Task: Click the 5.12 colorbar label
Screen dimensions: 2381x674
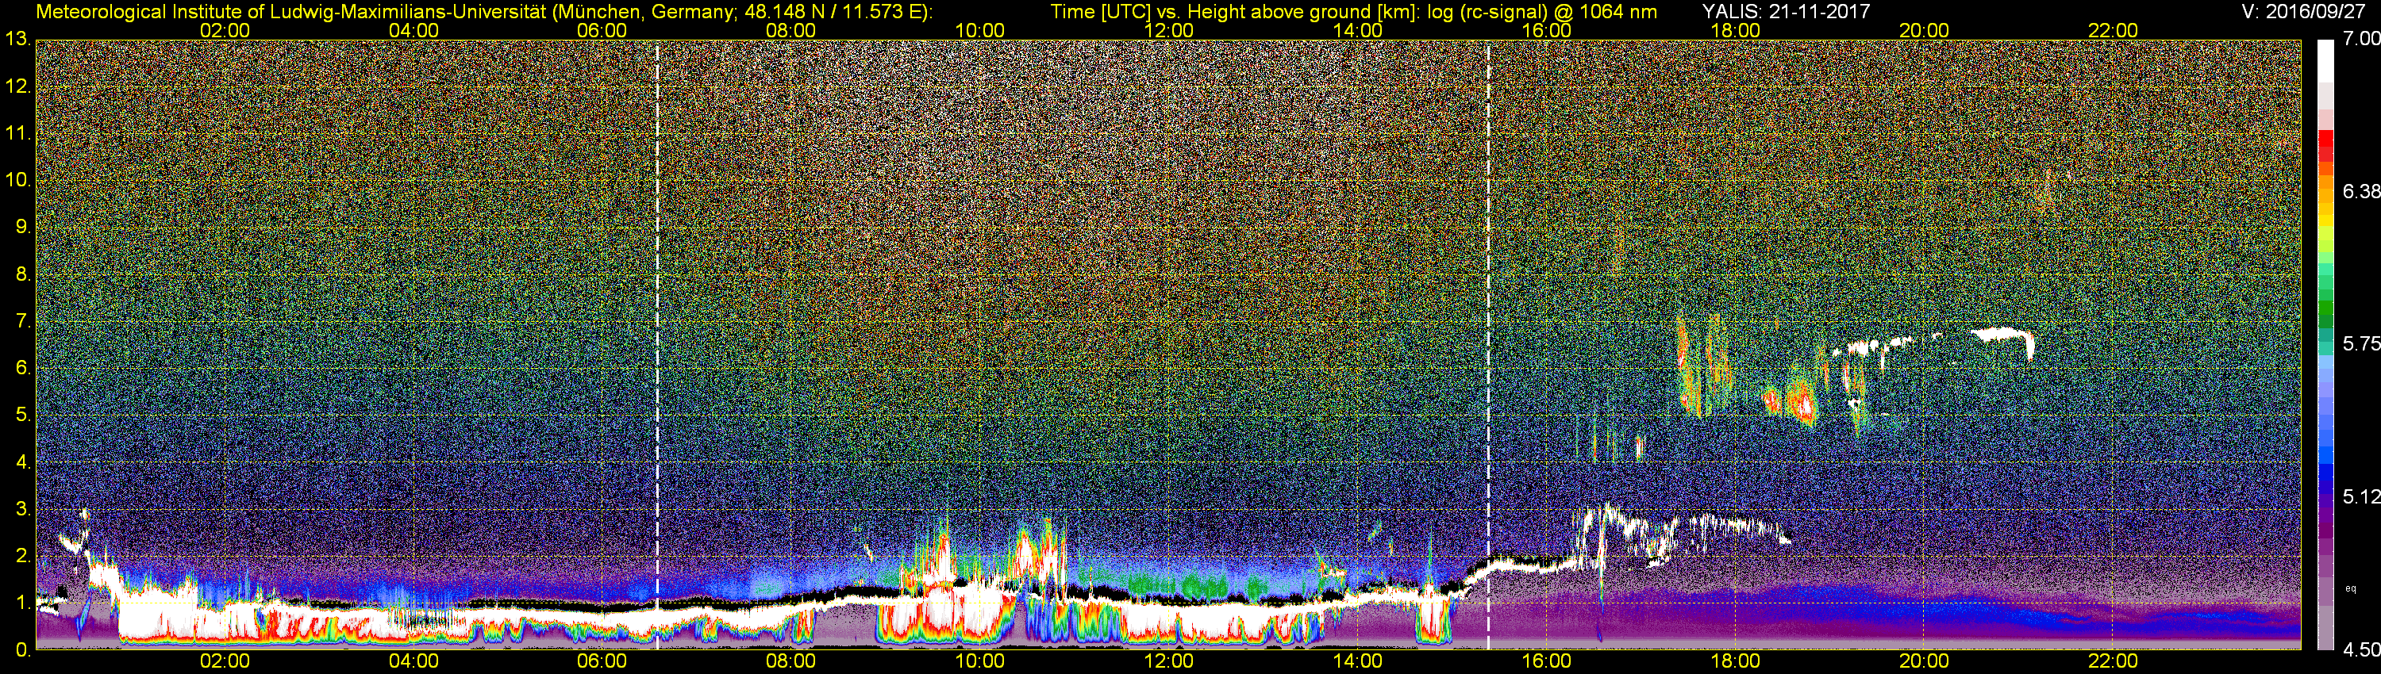Action: click(2360, 496)
